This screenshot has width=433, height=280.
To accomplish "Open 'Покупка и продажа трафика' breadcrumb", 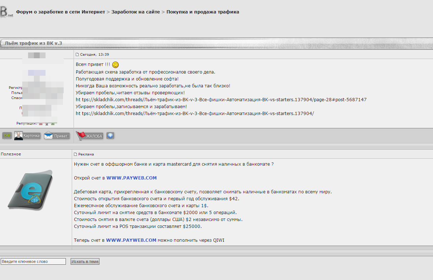I will (x=203, y=12).
